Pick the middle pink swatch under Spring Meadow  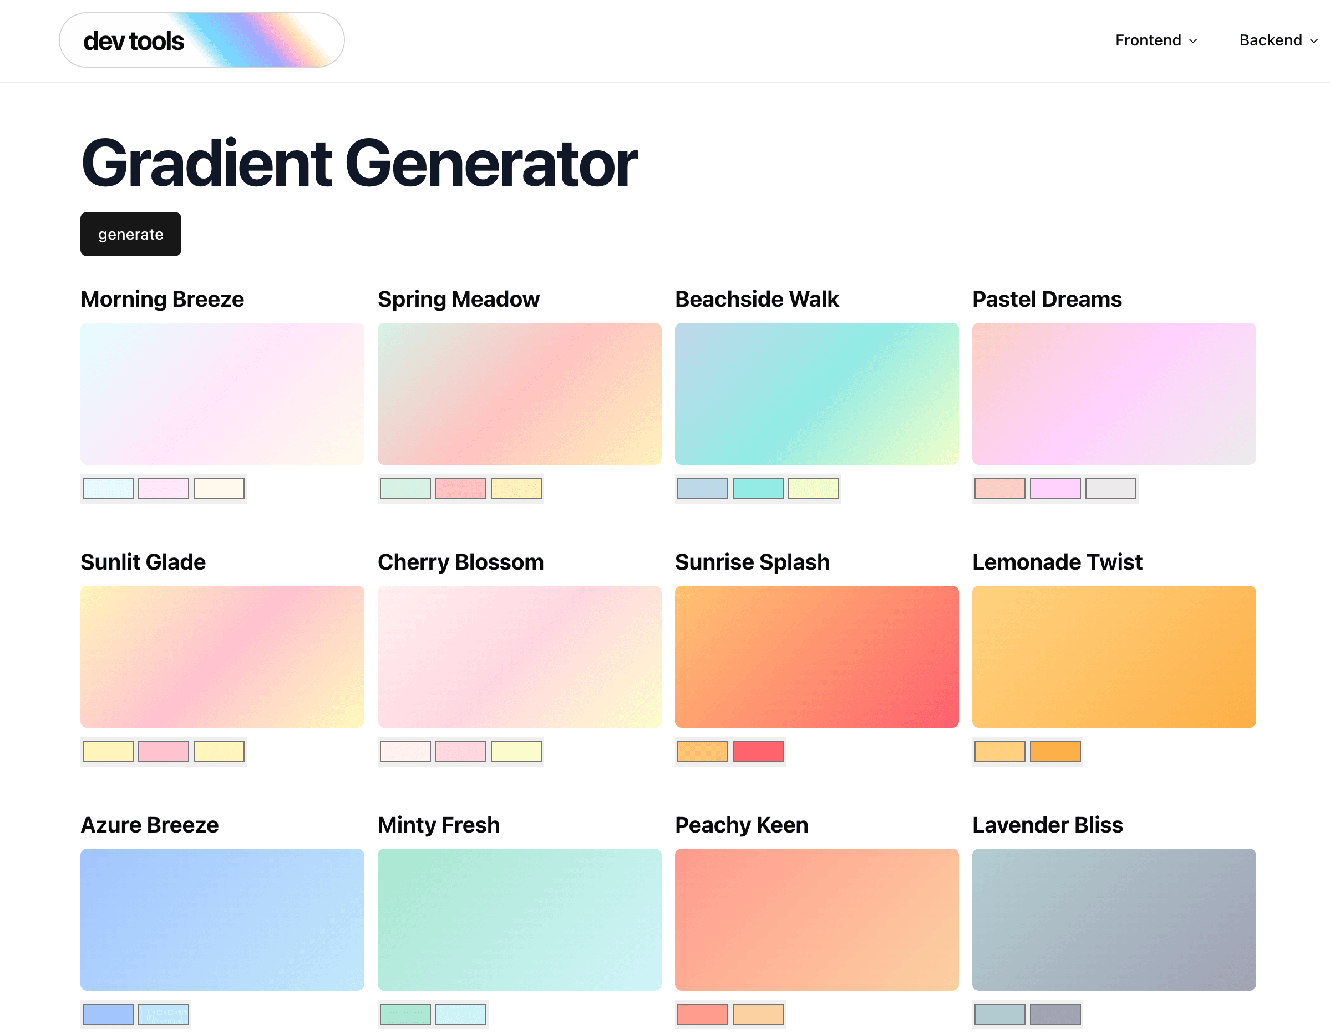460,489
